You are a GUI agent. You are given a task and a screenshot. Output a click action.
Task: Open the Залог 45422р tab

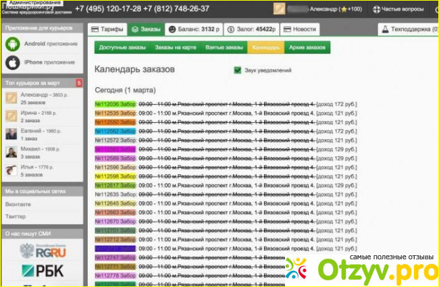[251, 30]
